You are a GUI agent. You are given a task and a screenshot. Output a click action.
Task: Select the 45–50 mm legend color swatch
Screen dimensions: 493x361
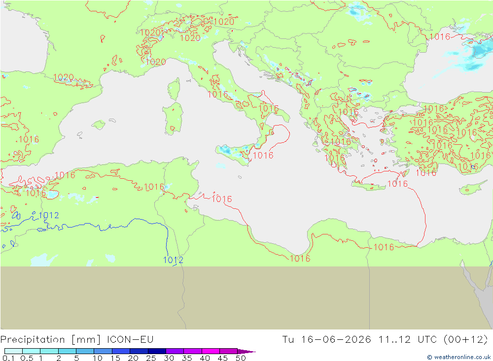coord(229,351)
